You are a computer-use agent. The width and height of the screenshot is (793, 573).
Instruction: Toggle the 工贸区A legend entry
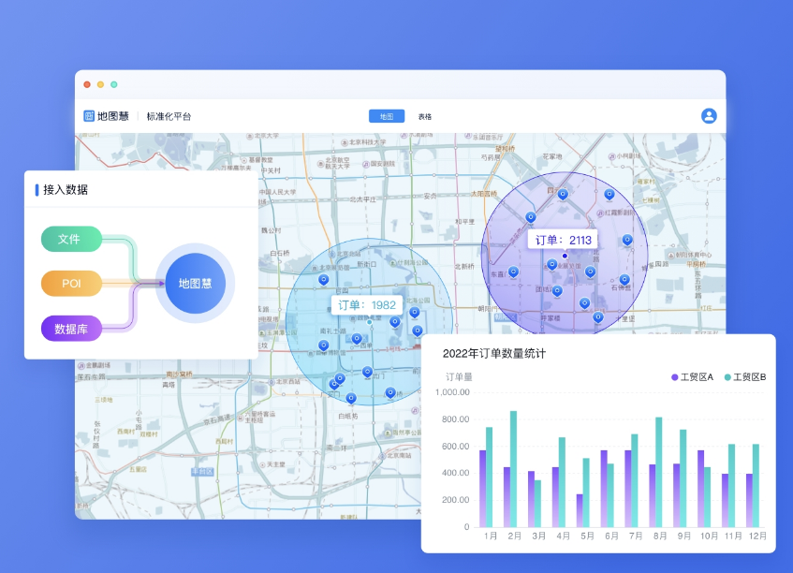click(x=692, y=377)
